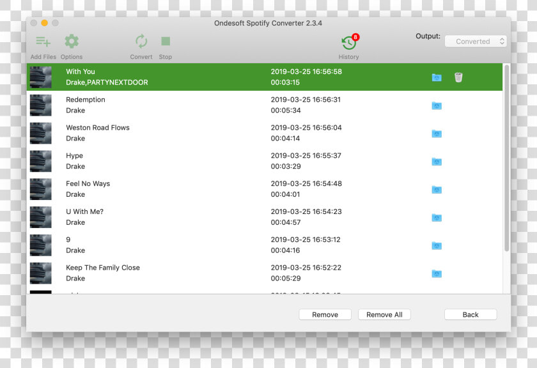
Task: Click duration 00:04:57
Action: click(286, 222)
